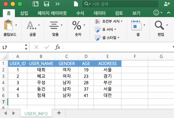Click the 셀 cell format icon
174x118 pixels.
point(136,25)
